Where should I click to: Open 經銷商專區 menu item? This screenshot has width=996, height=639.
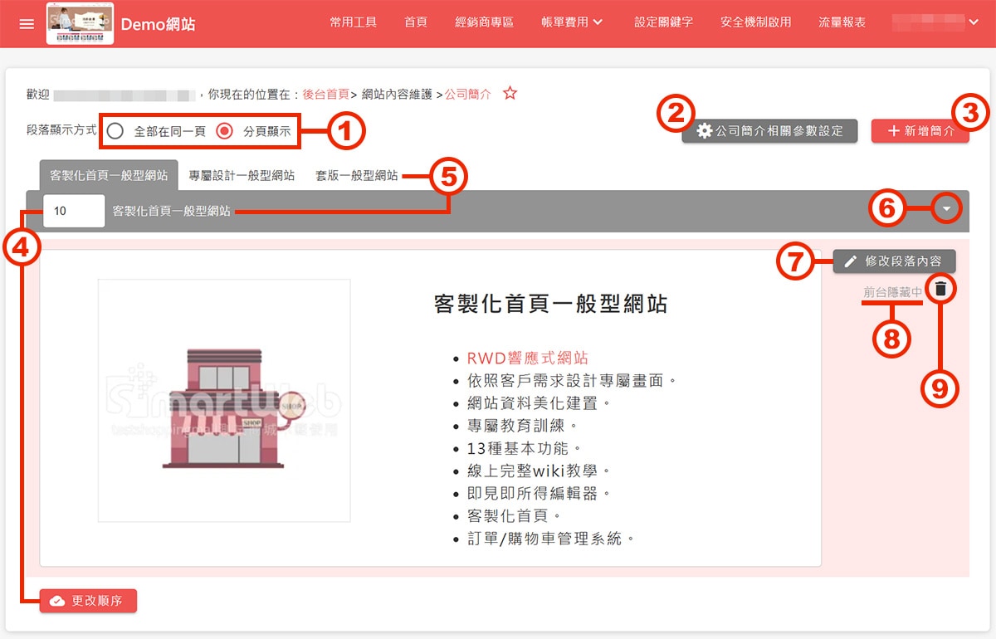[485, 23]
